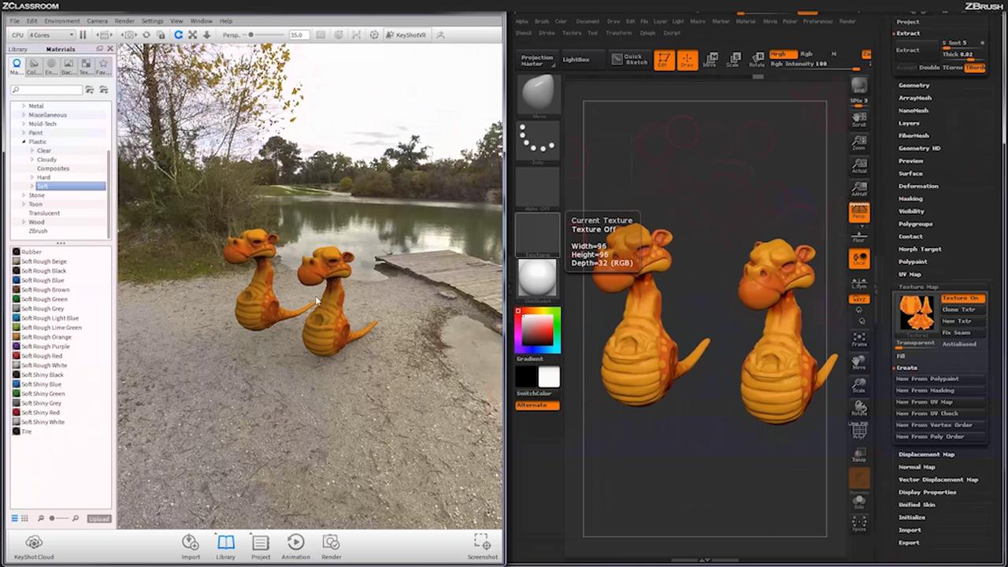Open the ZBrush Zplugin menu
This screenshot has width=1008, height=567.
[x=647, y=33]
